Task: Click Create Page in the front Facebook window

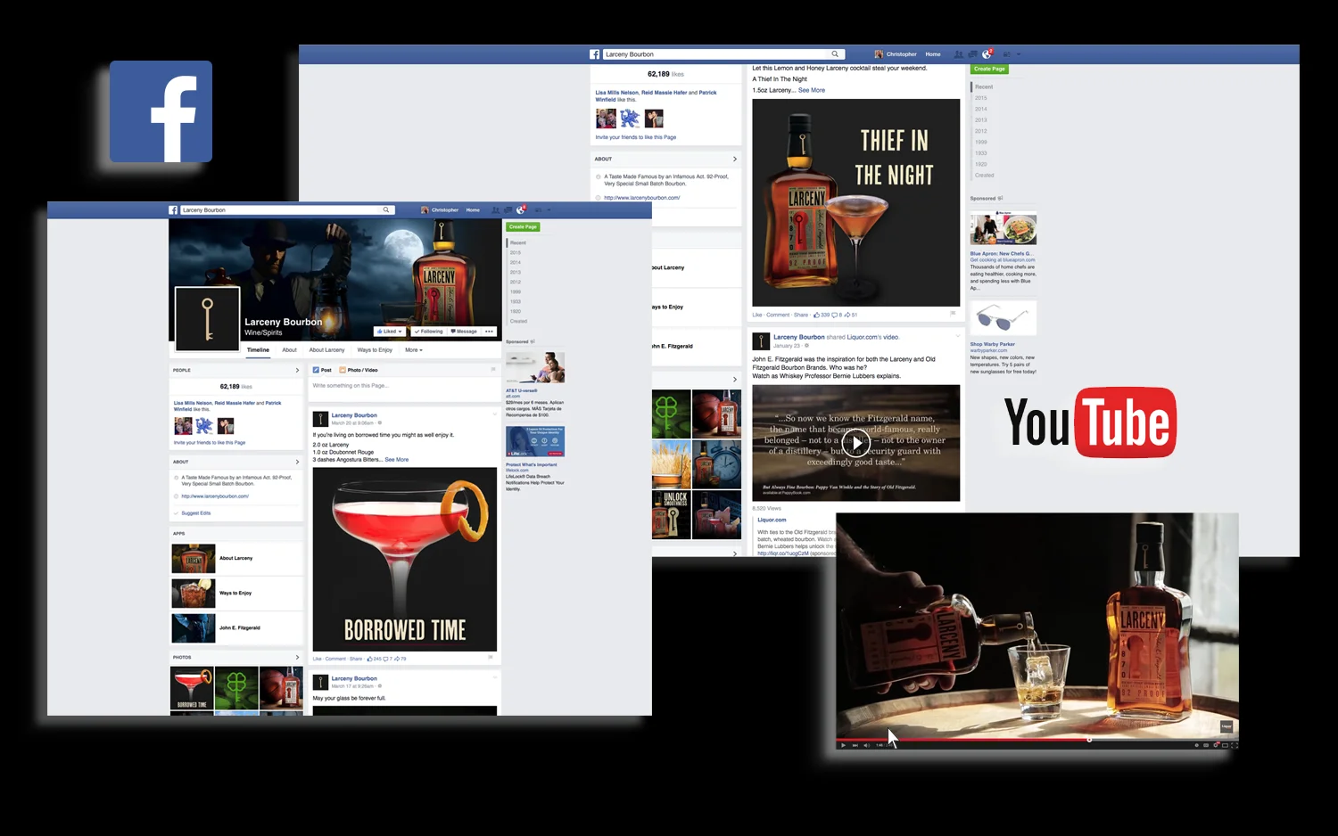Action: point(523,227)
